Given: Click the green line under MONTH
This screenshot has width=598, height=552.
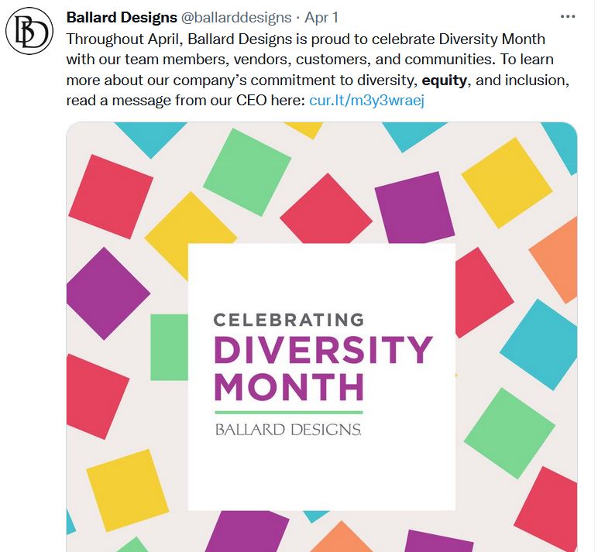Looking at the screenshot, I should (x=288, y=411).
